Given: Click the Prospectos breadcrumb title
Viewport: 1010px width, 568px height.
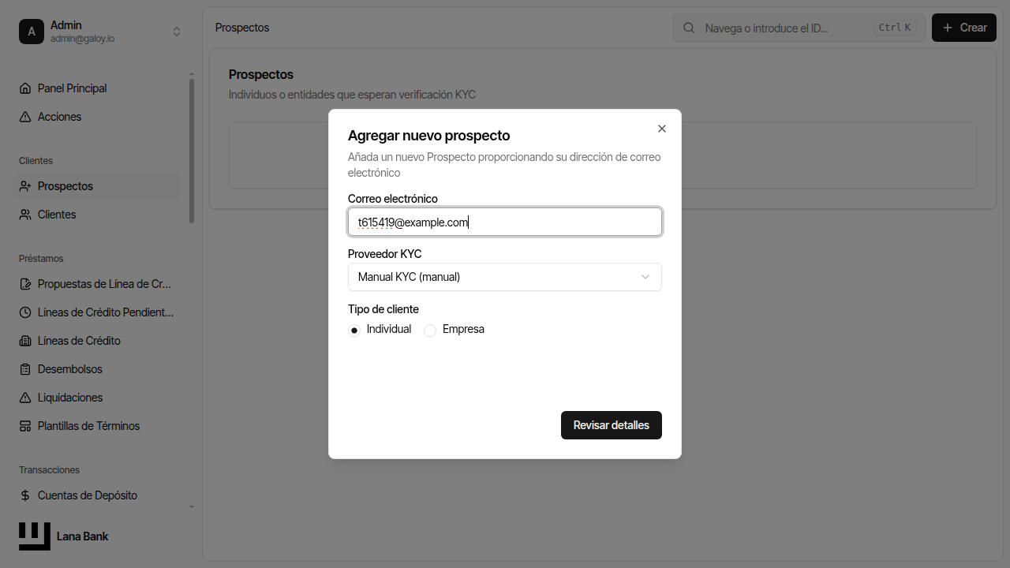Looking at the screenshot, I should tap(242, 28).
